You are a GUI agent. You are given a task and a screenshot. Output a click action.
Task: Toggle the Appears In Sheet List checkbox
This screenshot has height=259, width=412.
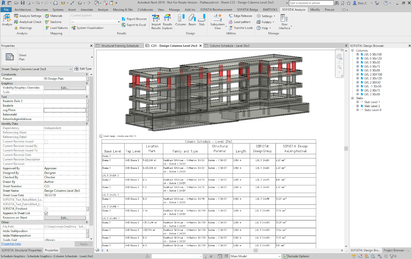46,213
